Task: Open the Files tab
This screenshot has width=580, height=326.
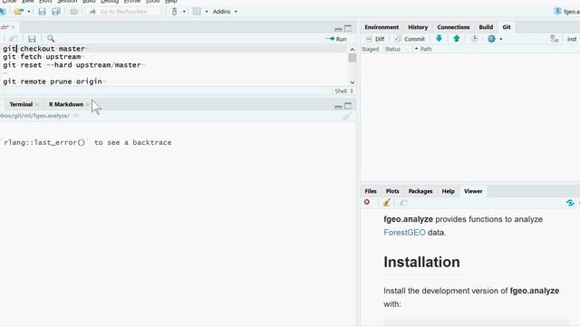Action: 371,191
